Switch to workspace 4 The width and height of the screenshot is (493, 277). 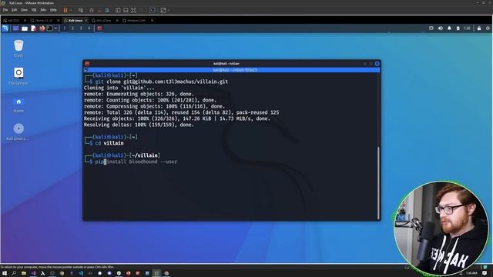[x=89, y=28]
